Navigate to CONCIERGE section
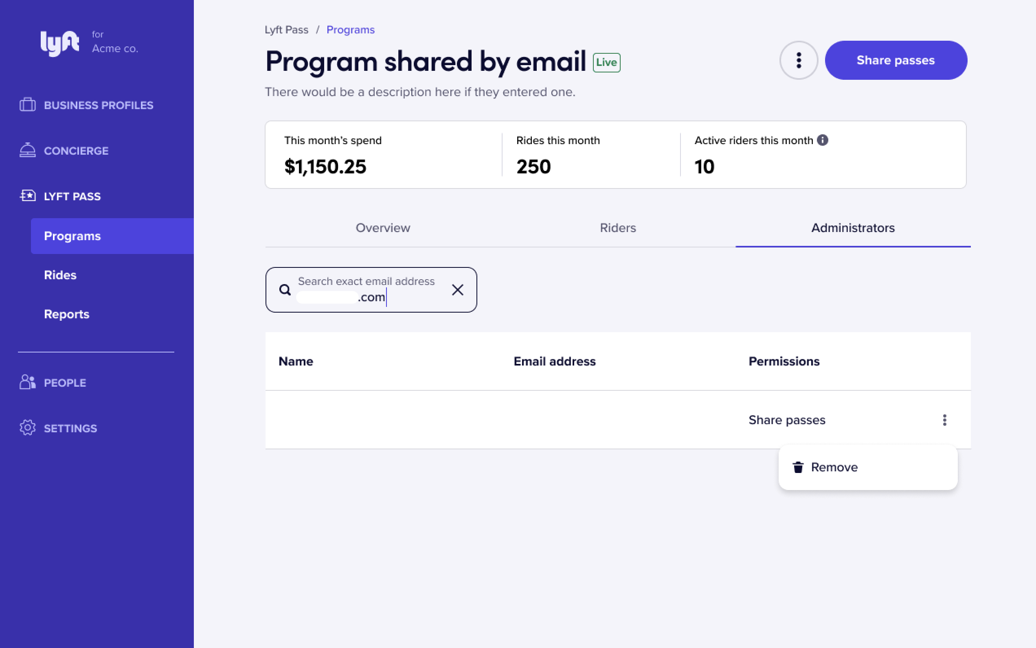Image resolution: width=1036 pixels, height=648 pixels. click(x=76, y=151)
